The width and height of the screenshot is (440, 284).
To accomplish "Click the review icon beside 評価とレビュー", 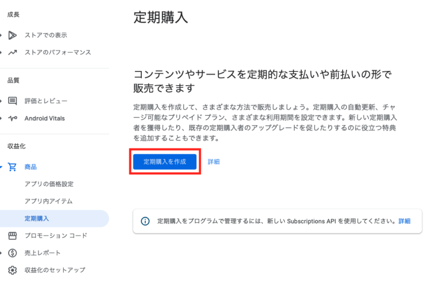I will click(x=13, y=101).
